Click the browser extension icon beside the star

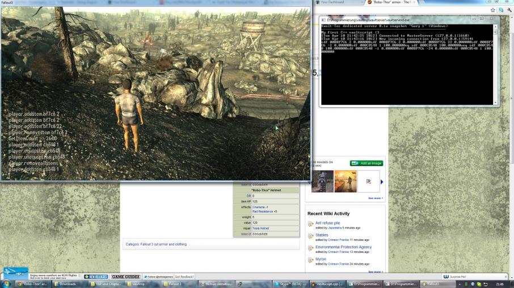click(x=500, y=10)
